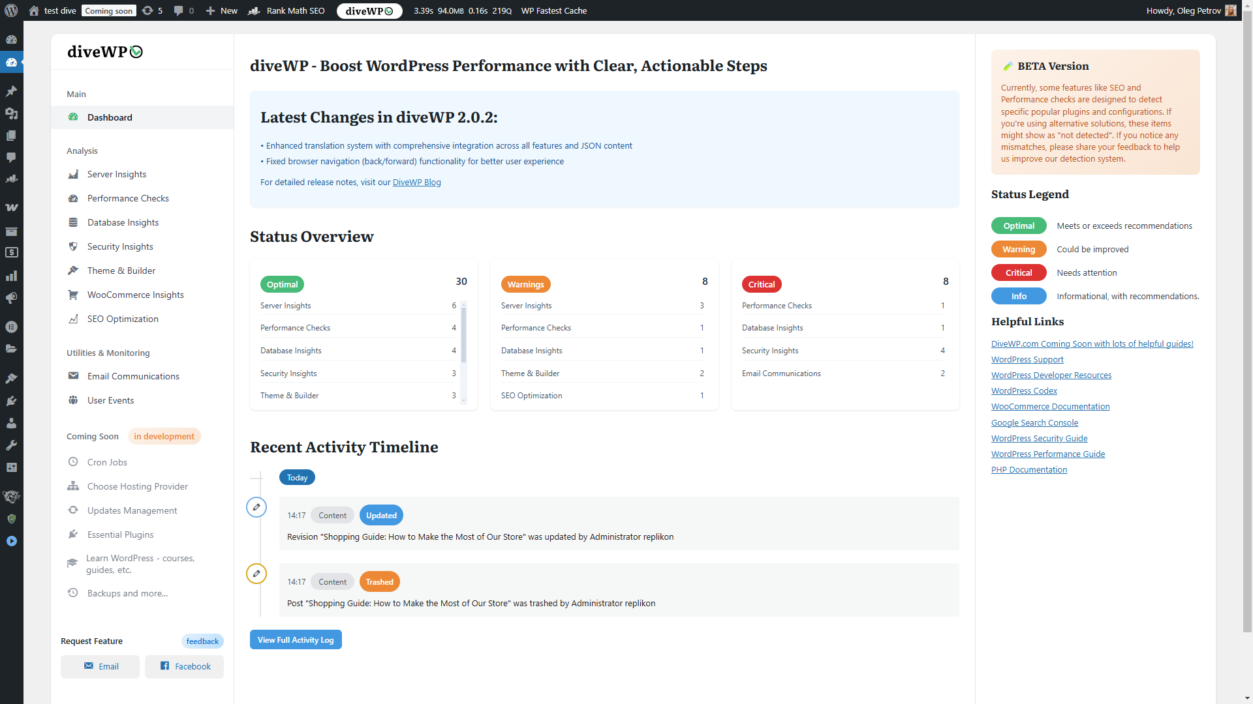Click the diveWP pill in admin bar
1253x704 pixels.
[x=369, y=10]
